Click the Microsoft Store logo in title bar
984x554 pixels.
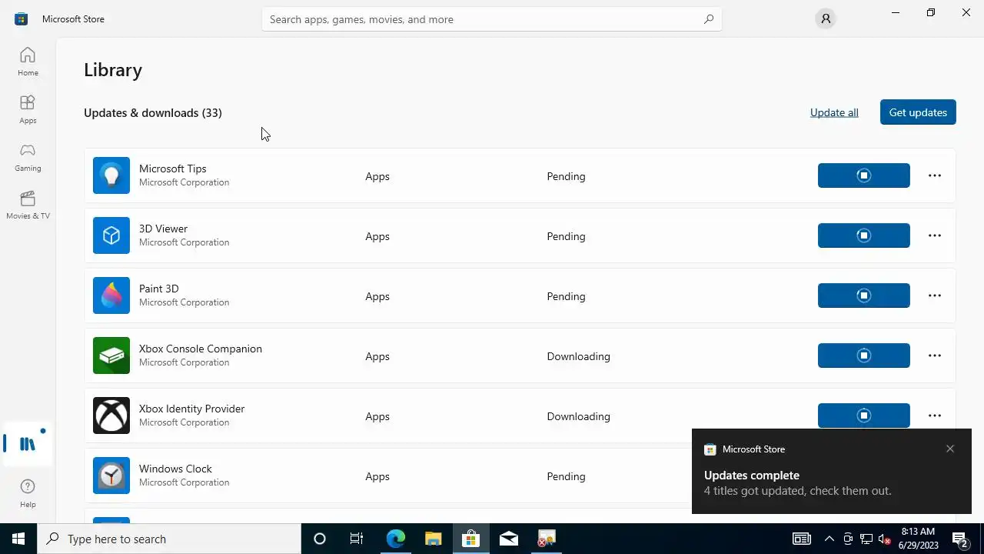click(x=21, y=18)
